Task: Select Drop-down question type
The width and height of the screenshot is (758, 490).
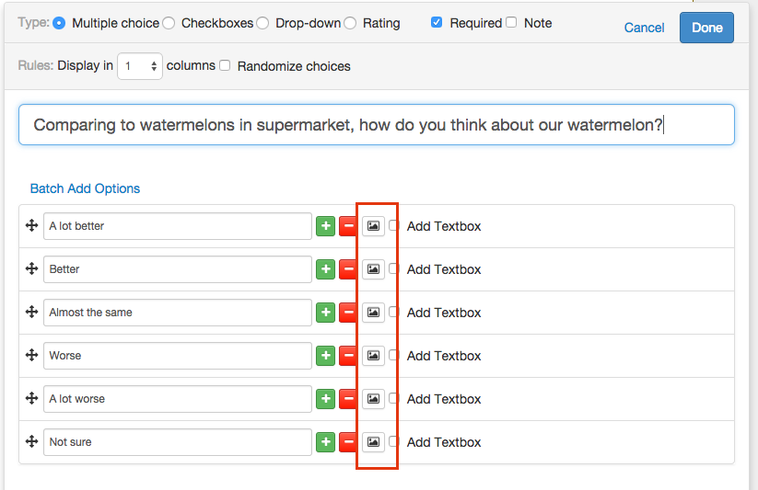Action: [x=263, y=23]
